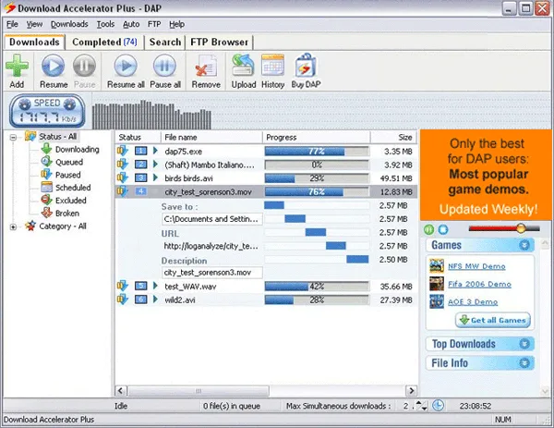This screenshot has width=554, height=428.
Task: Expand the Category - All tree node
Action: [13, 226]
